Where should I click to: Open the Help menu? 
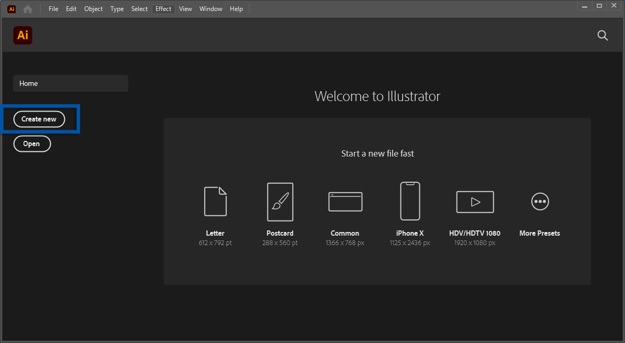point(236,8)
